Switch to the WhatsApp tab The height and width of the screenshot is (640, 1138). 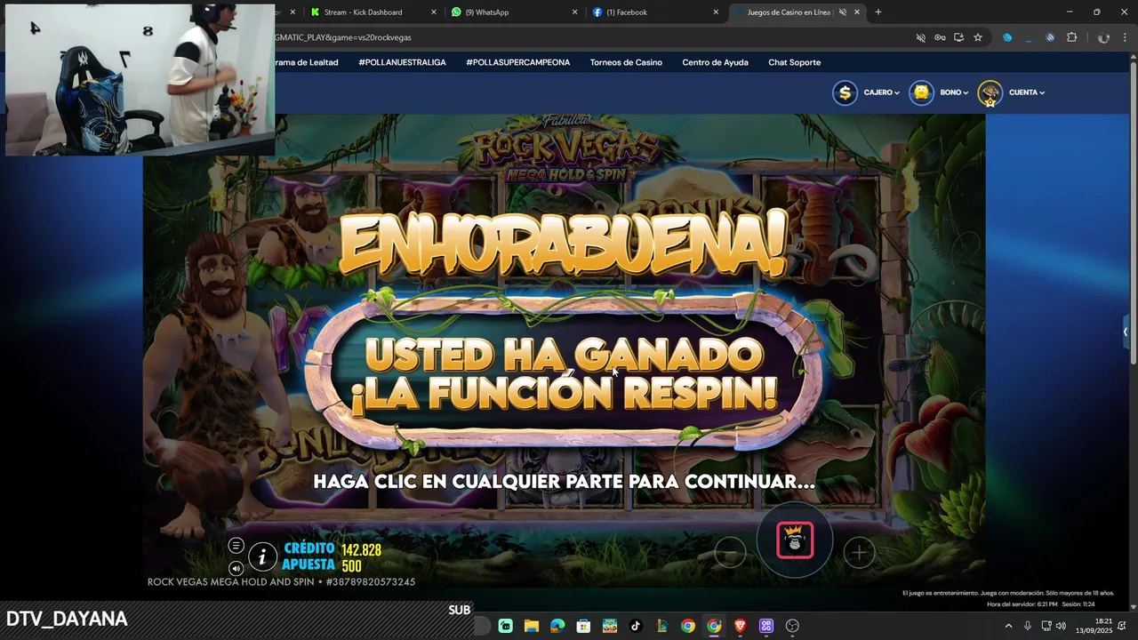513,12
